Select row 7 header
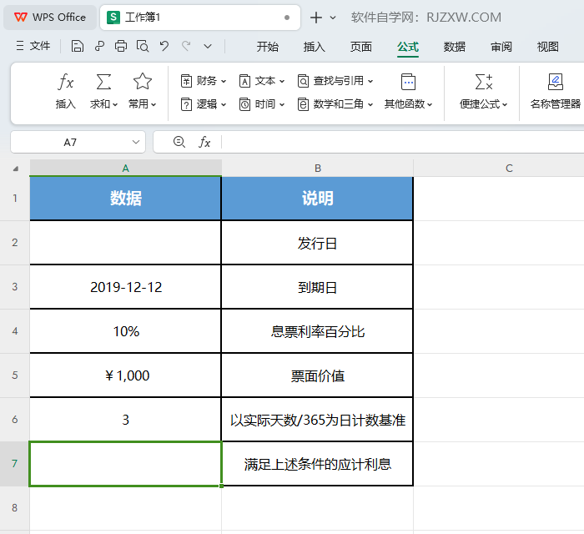The image size is (584, 534). coord(14,464)
